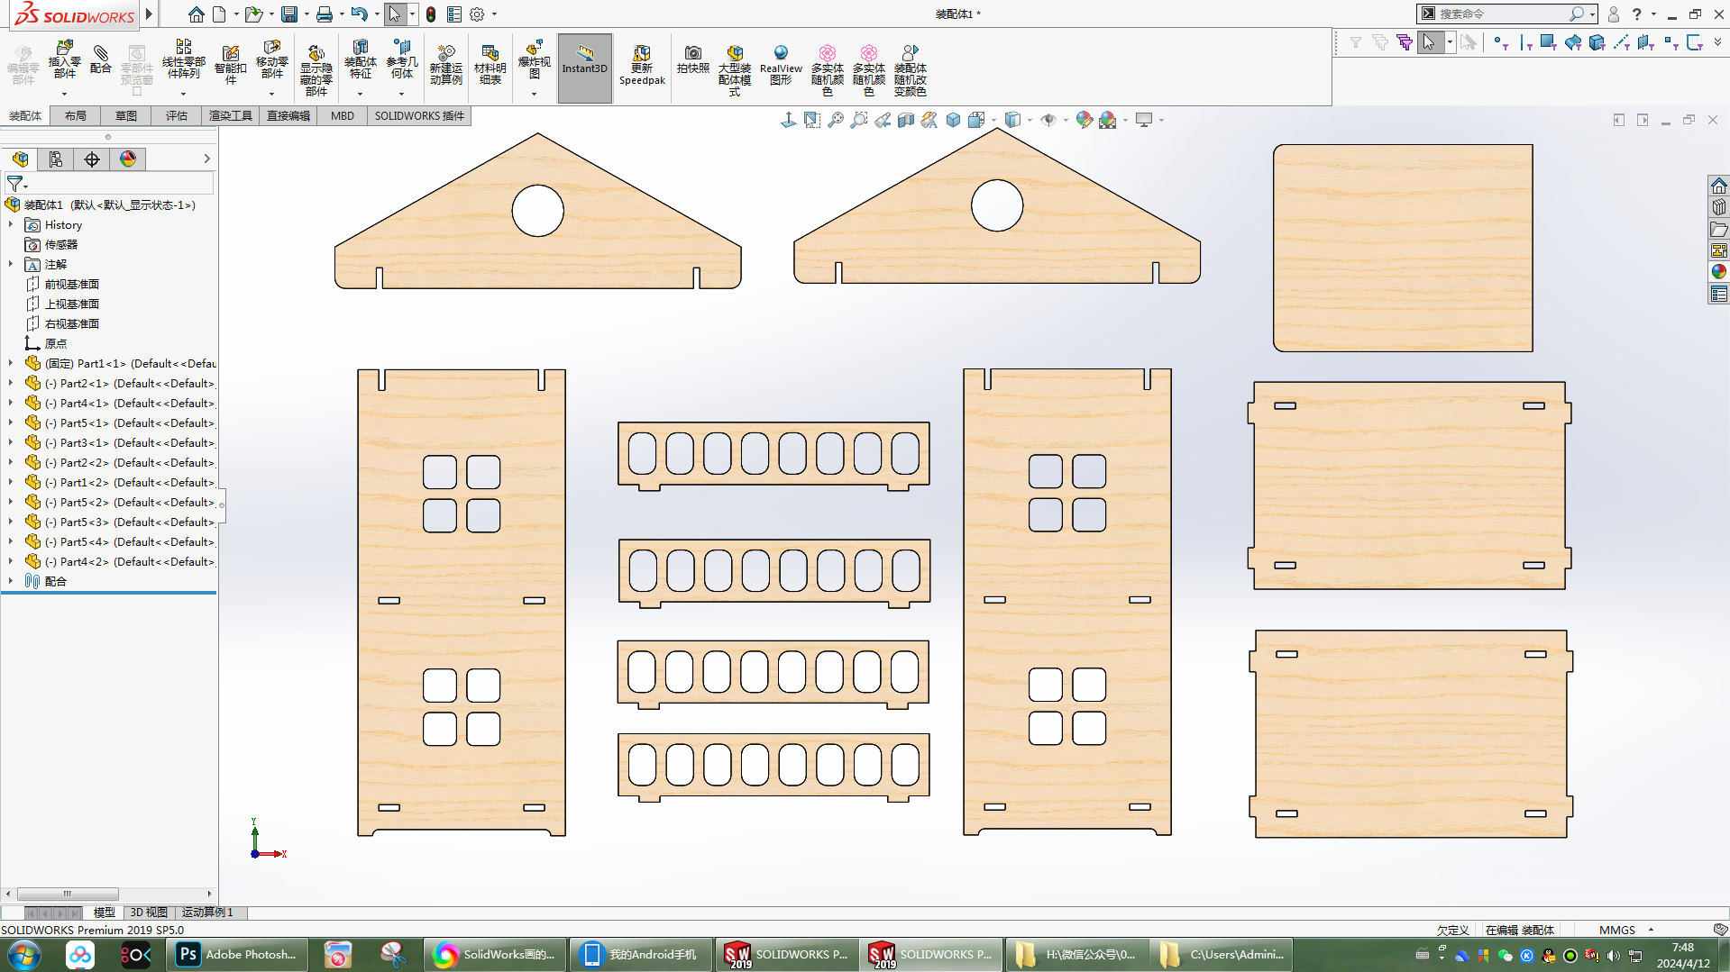The height and width of the screenshot is (972, 1730).
Task: Open the ConfigurationManager tab icon
Action: click(92, 159)
